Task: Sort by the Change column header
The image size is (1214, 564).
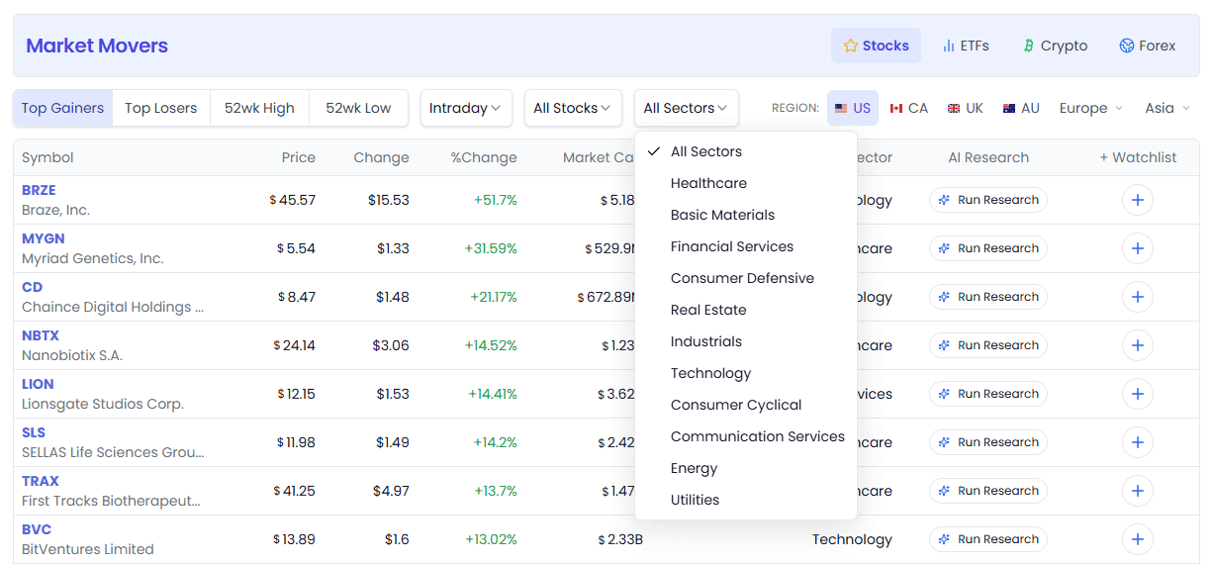Action: click(381, 157)
